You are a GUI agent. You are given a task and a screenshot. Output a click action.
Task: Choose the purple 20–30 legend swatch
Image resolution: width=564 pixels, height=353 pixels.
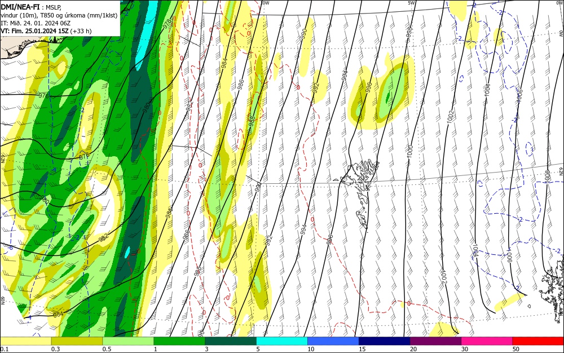pyautogui.click(x=436, y=341)
